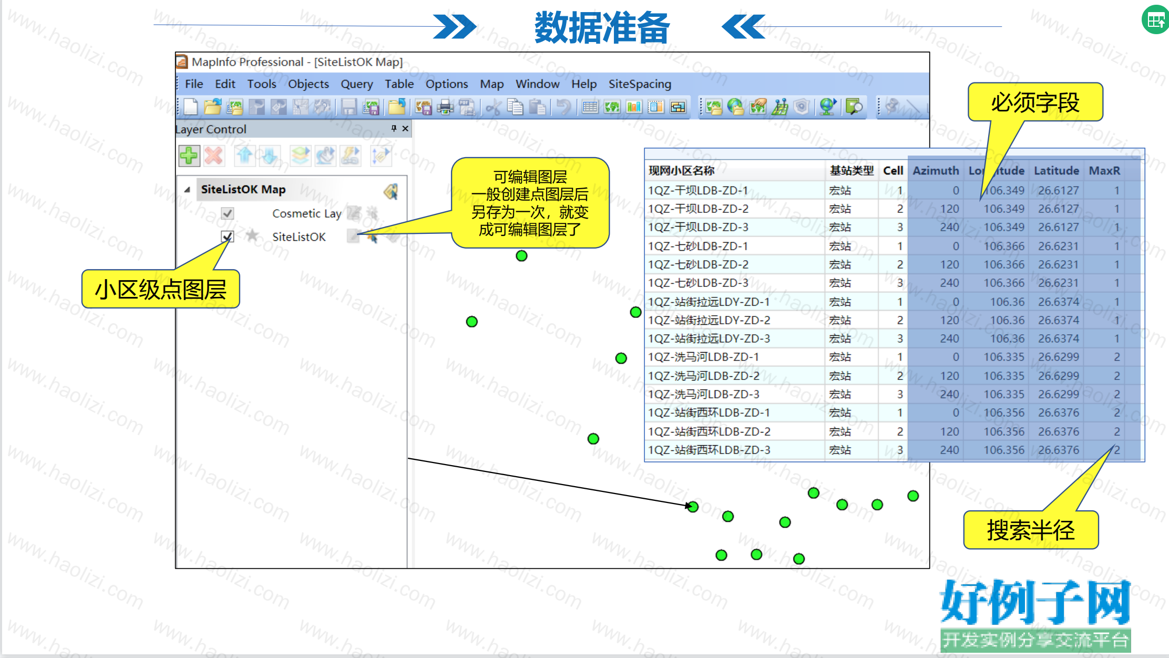Screen dimensions: 1169x658
Task: Open the Tools menu
Action: click(x=262, y=84)
